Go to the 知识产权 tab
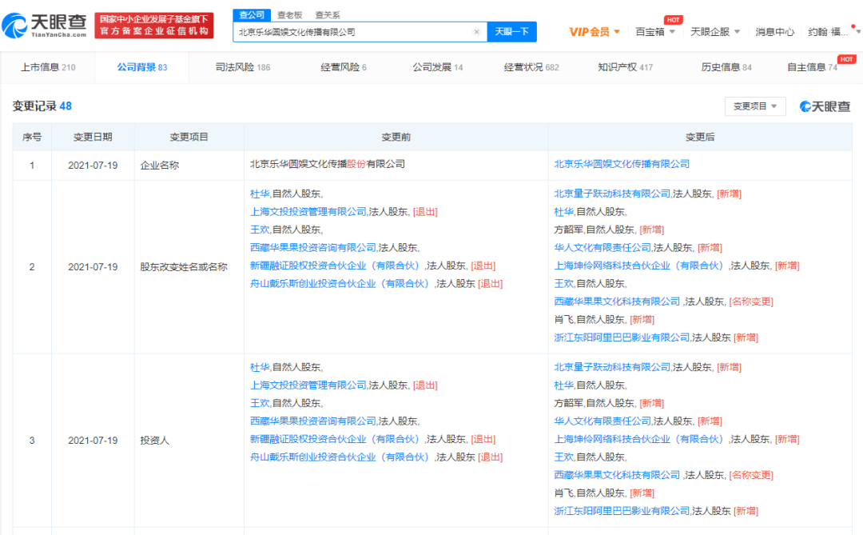This screenshot has width=863, height=535. 625,67
